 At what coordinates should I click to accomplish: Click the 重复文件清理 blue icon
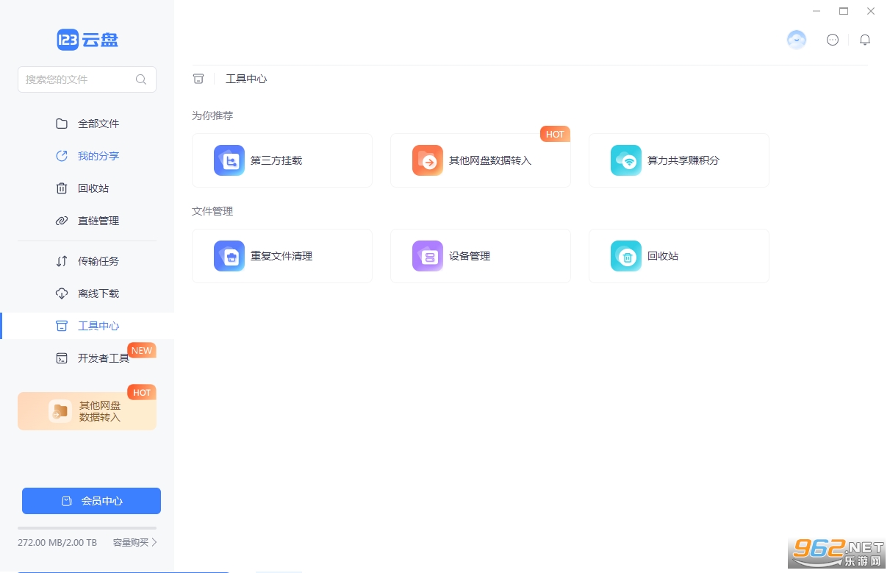tap(229, 256)
